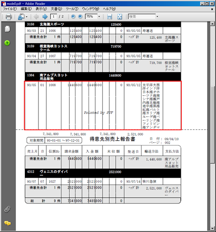Click shipping date 93/05/12
The height and width of the screenshot is (232, 216).
pos(133,85)
